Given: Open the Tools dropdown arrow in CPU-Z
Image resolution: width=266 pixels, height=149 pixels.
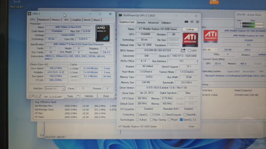Looking at the screenshot, I should [x=78, y=96].
